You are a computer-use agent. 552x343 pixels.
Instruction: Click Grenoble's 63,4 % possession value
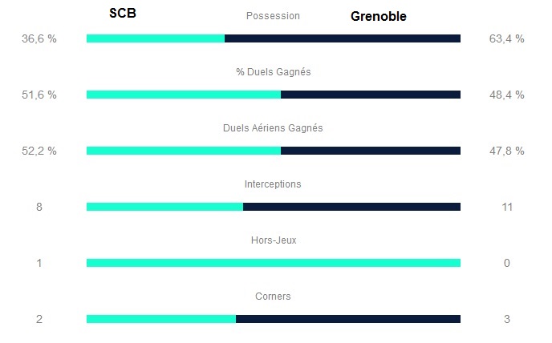(x=506, y=38)
